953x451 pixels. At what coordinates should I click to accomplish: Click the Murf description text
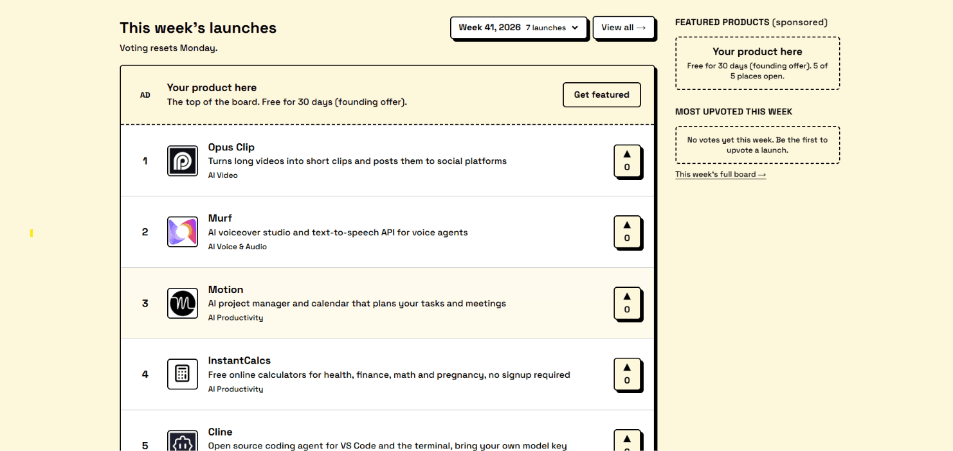pos(338,233)
